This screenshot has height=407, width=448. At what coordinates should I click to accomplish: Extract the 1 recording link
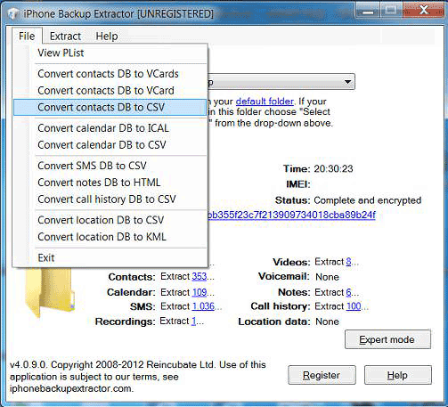193,321
